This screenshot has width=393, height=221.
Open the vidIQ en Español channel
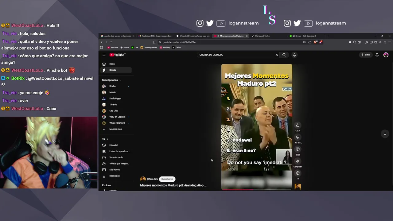[116, 117]
